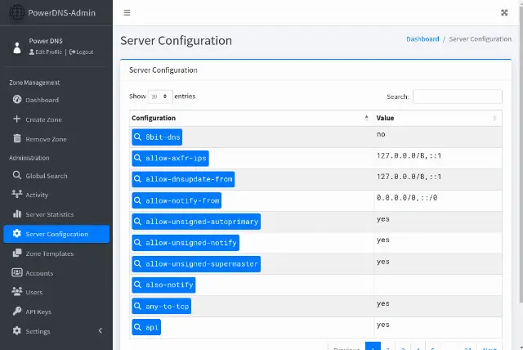Select the '0.0.0.0/0,::/0' value
Image resolution: width=523 pixels, height=350 pixels.
(407, 198)
